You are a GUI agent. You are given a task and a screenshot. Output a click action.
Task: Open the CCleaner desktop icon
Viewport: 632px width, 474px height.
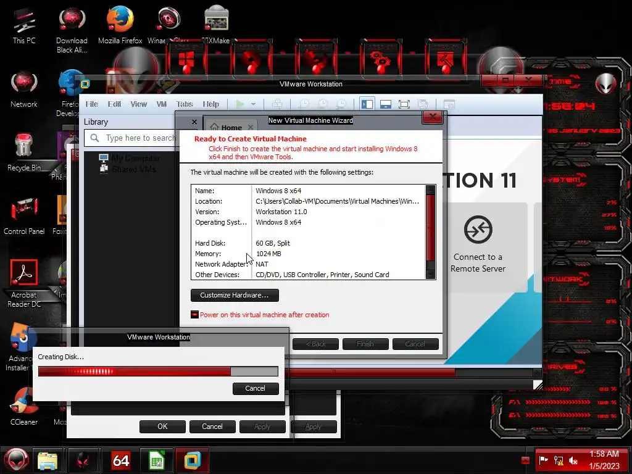24,406
